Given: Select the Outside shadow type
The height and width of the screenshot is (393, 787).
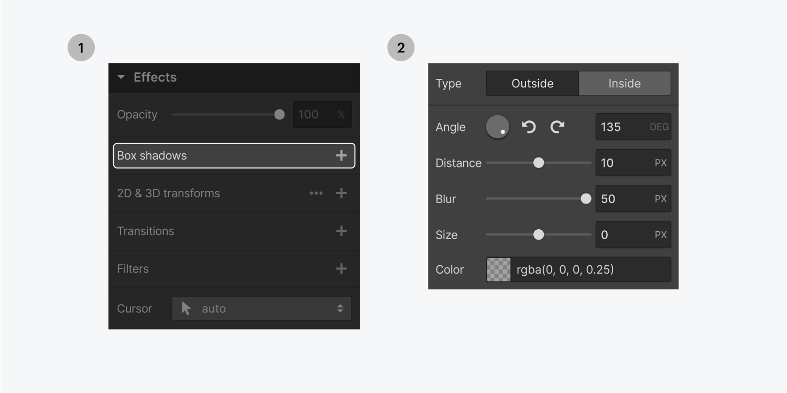Looking at the screenshot, I should pyautogui.click(x=532, y=83).
